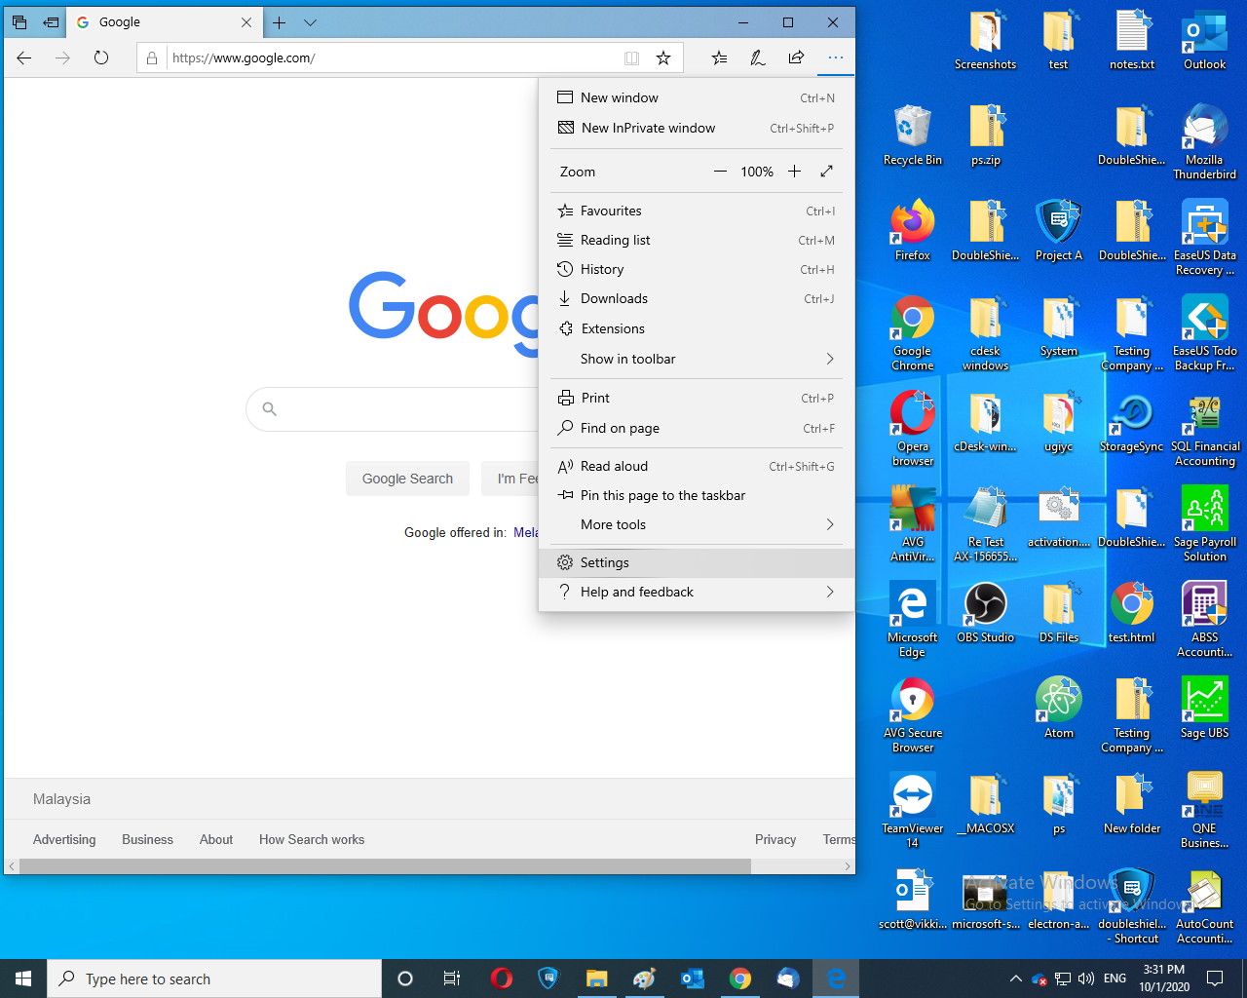Select Mozilla Thunderbird desktop icon
Image resolution: width=1247 pixels, height=998 pixels.
[x=1205, y=142]
